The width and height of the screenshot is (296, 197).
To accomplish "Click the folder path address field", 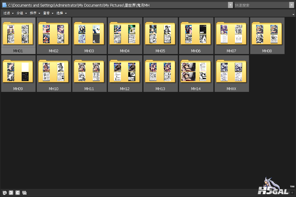I will tap(118, 5).
